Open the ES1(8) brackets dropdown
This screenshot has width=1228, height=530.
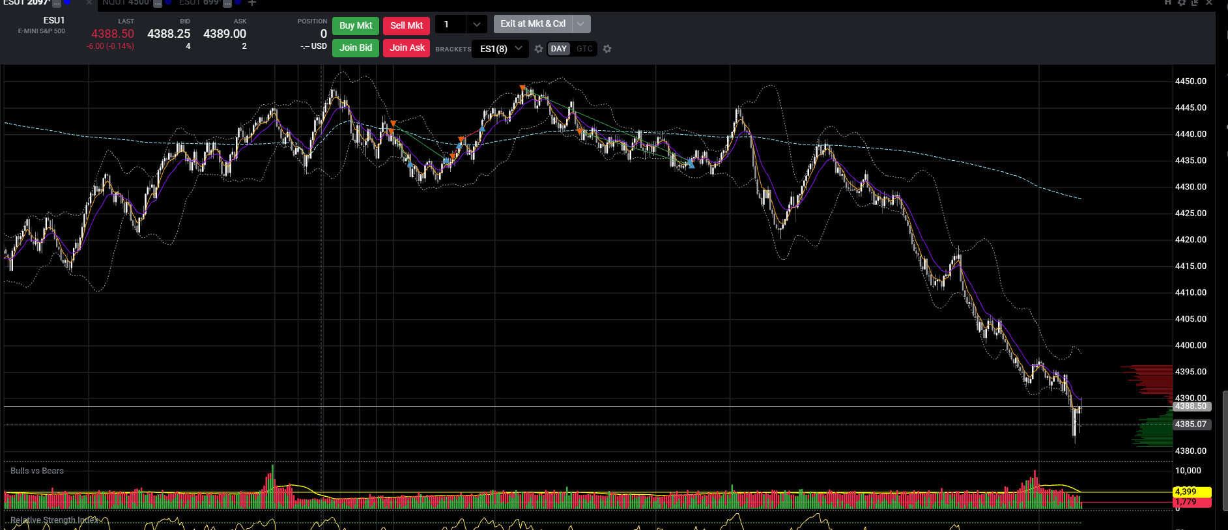(500, 49)
